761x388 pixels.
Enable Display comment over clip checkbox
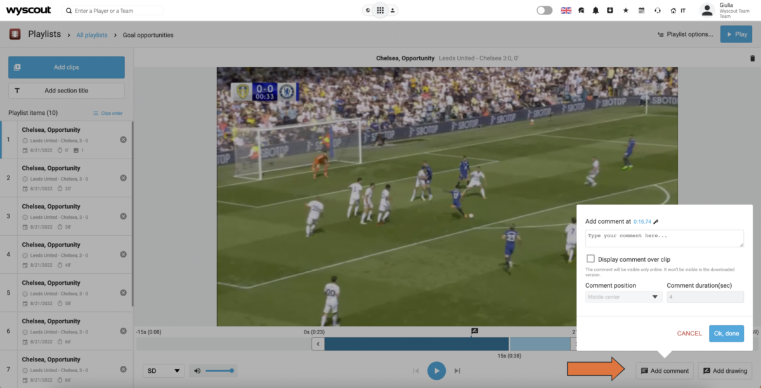coord(590,259)
